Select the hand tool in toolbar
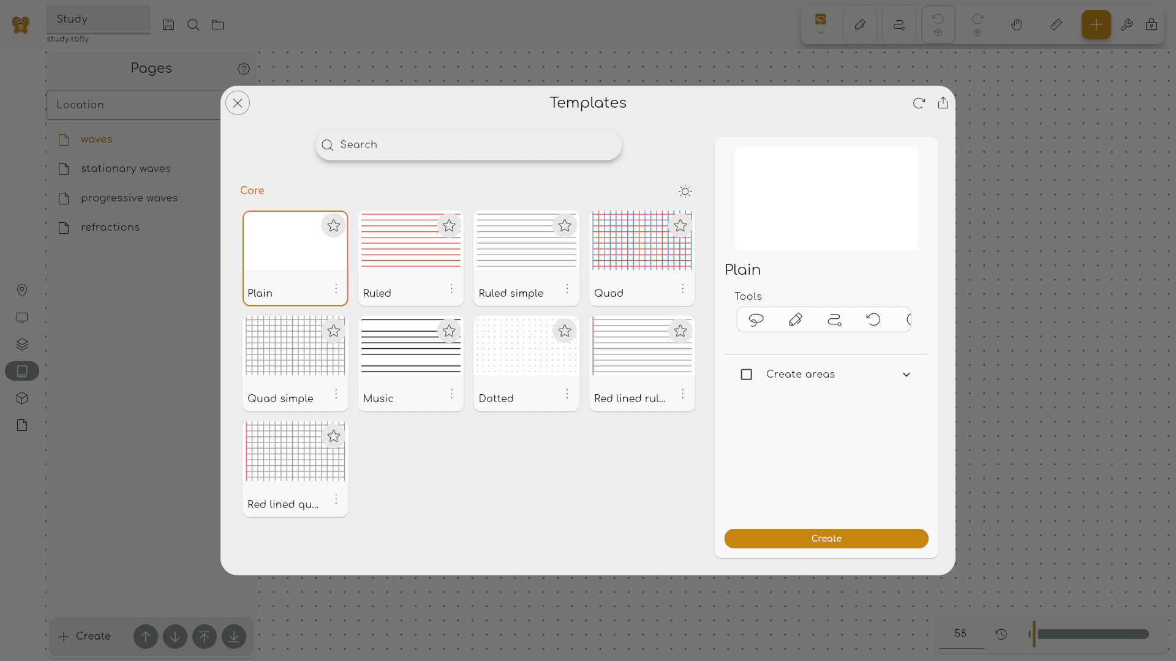This screenshot has height=661, width=1176. click(x=1017, y=25)
